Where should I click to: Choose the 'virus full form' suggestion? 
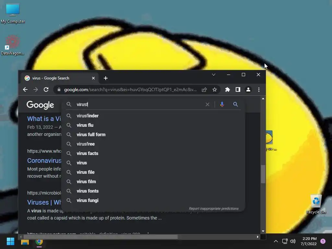153,135
